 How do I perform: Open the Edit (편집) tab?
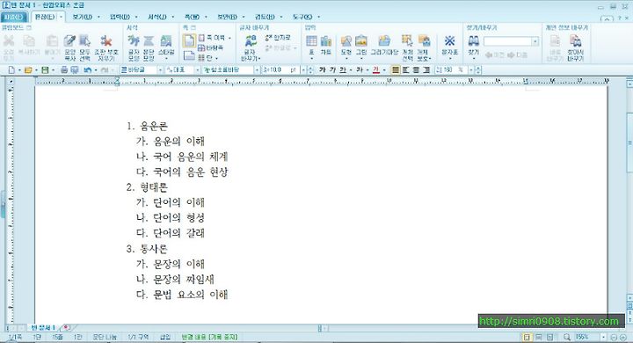click(45, 17)
